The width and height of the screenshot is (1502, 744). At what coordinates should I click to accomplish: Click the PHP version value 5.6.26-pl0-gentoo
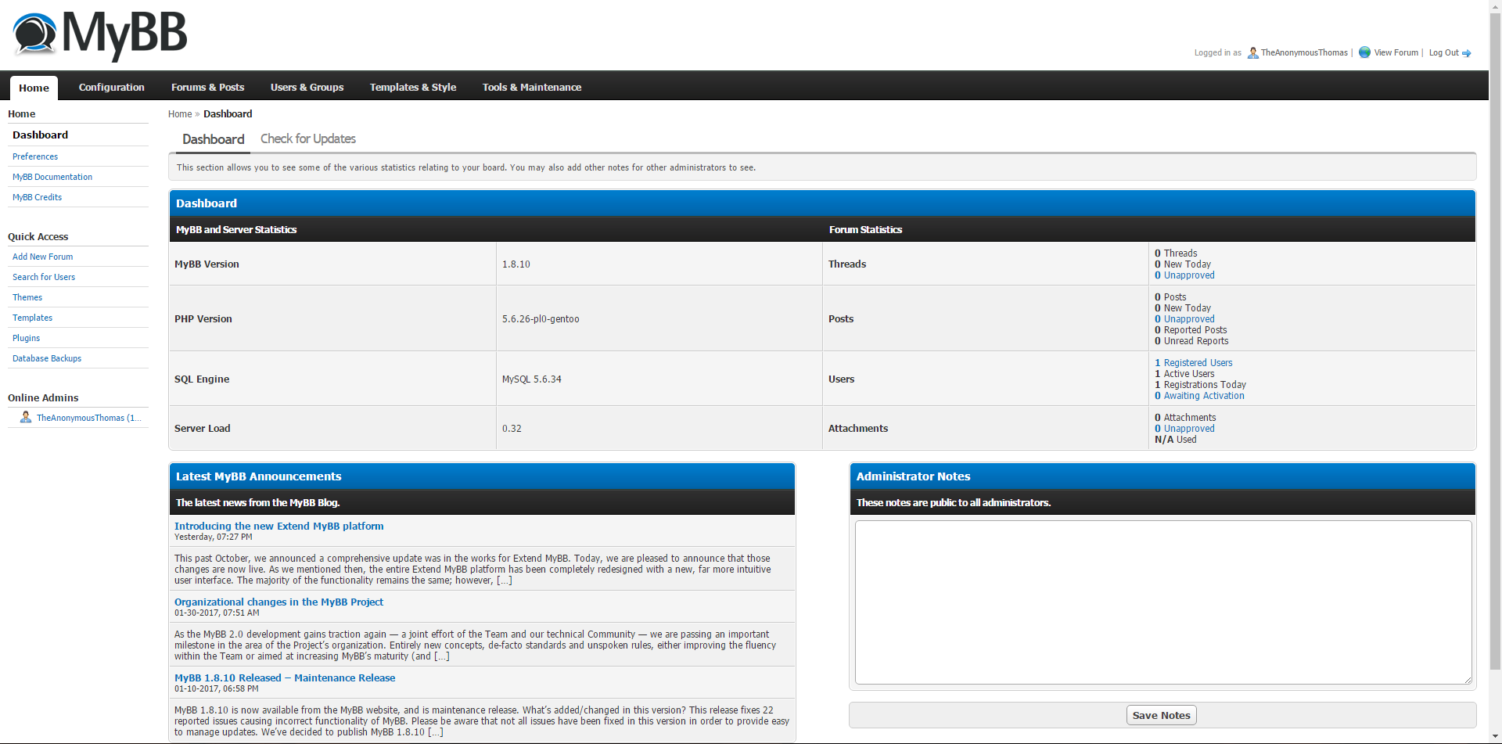pyautogui.click(x=541, y=319)
